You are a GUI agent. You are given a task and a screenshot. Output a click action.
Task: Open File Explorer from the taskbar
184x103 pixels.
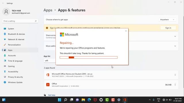pos(83,100)
